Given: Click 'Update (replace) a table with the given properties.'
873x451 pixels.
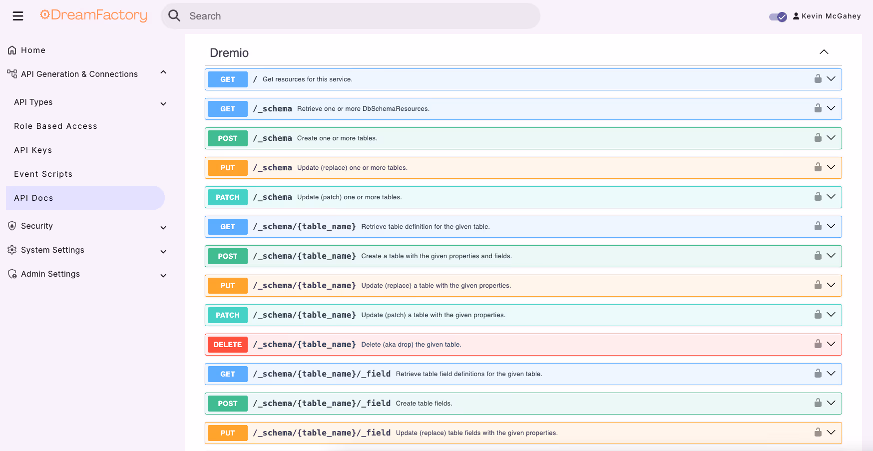Looking at the screenshot, I should [x=436, y=286].
